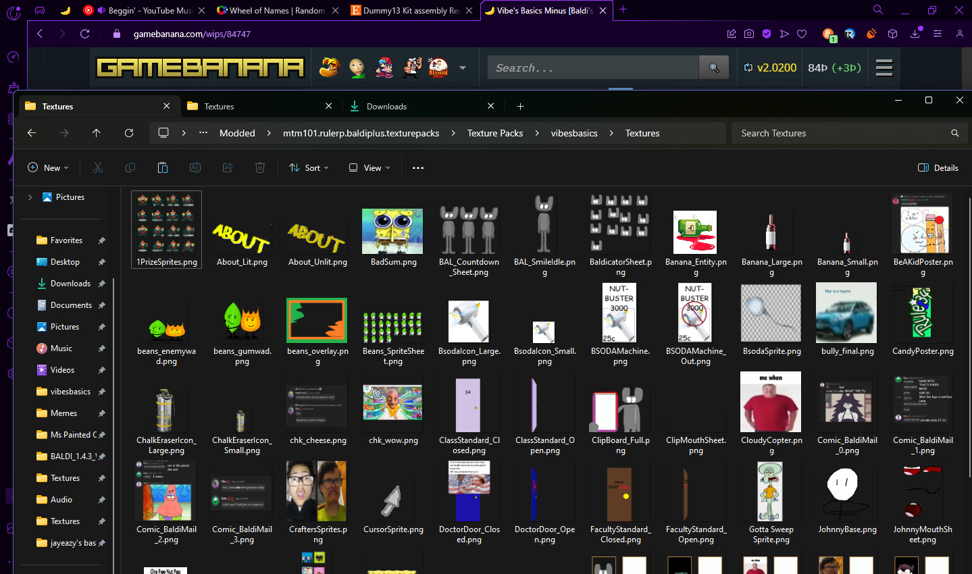Select the Gotta Sweep Sprite.png file

[771, 503]
